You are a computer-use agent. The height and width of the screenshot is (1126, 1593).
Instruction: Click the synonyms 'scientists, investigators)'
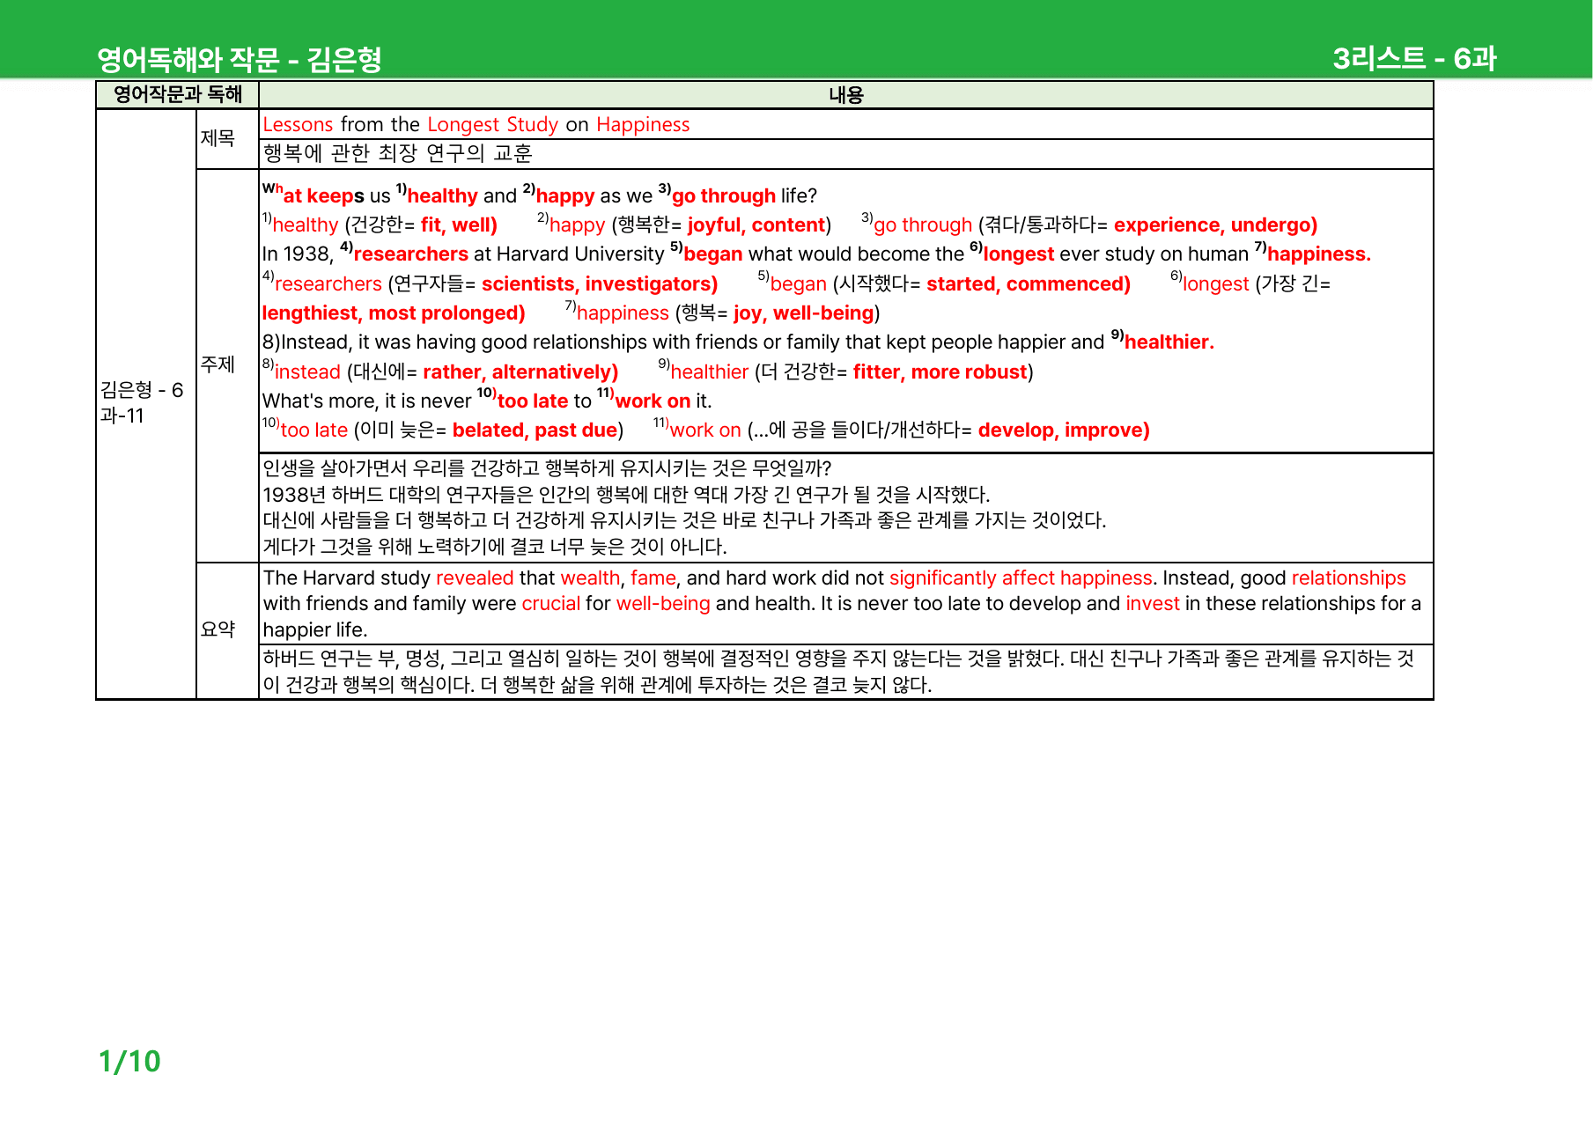(600, 284)
